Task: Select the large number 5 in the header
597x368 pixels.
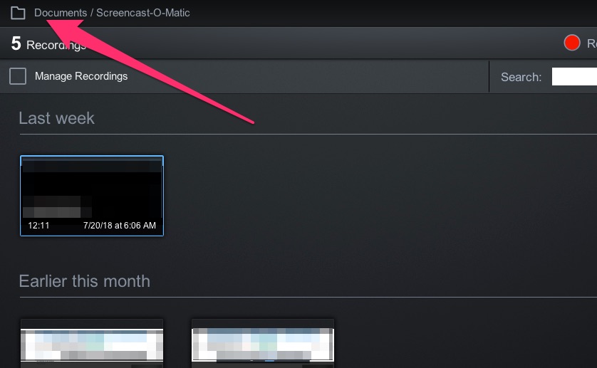Action: click(16, 43)
